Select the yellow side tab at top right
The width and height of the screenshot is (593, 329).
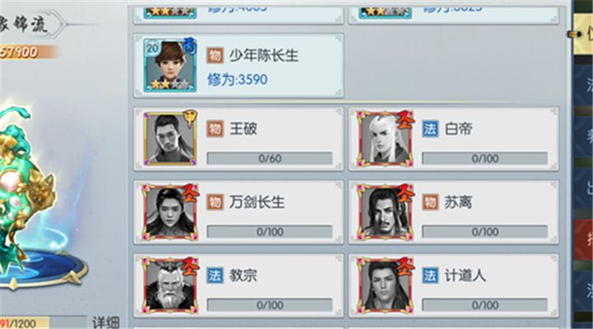[583, 34]
